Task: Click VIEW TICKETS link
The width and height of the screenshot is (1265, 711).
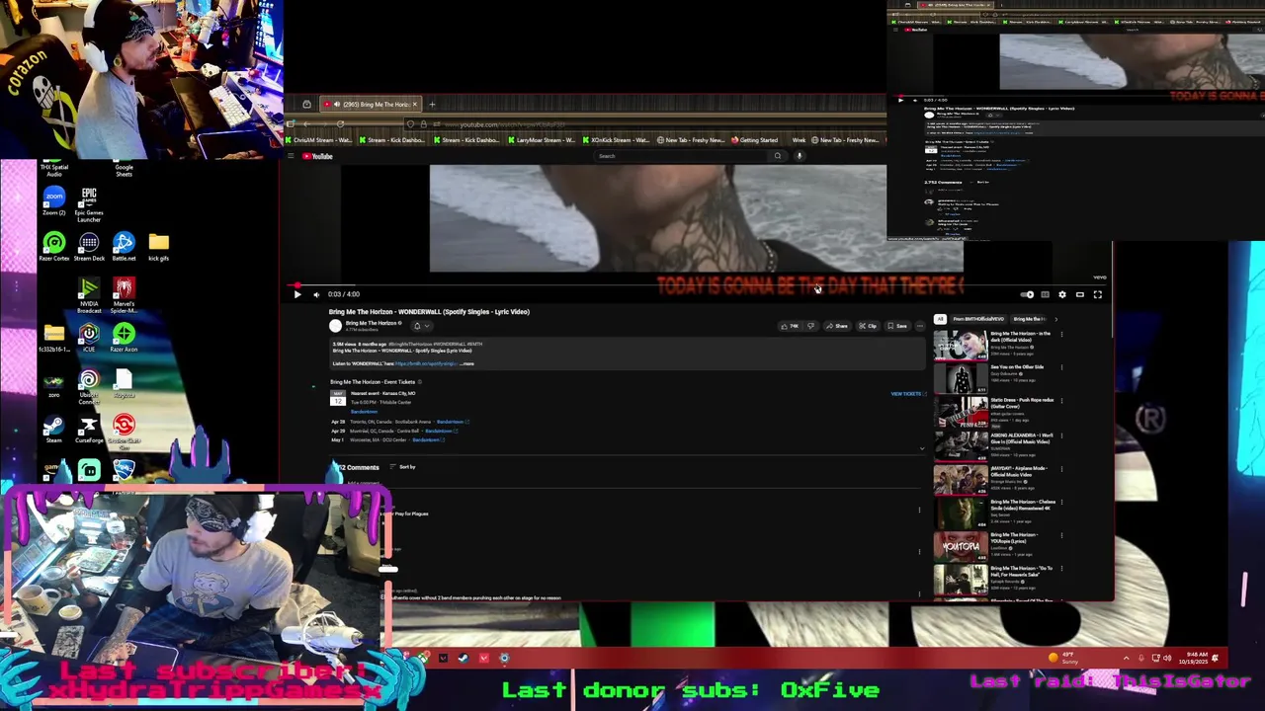Action: coord(907,394)
